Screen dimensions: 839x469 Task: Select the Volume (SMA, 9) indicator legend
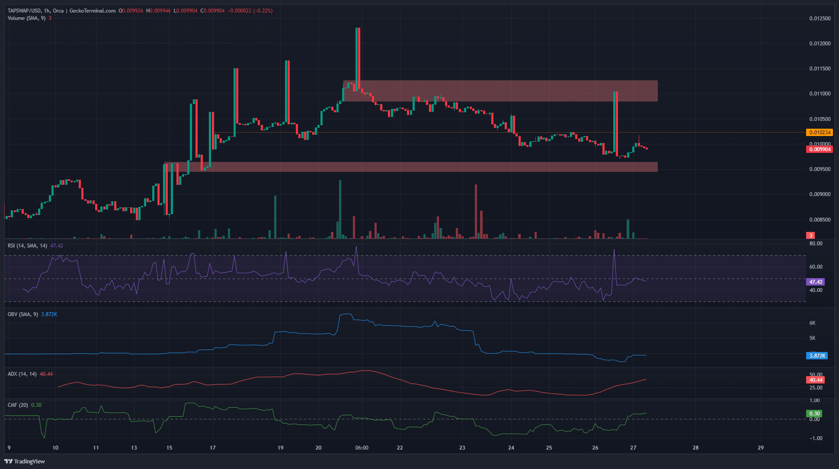click(26, 18)
